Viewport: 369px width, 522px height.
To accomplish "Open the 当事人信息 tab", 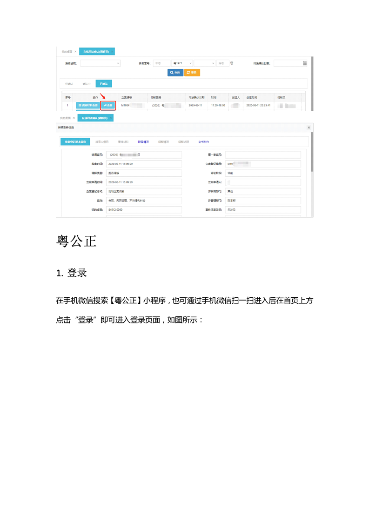I will tap(102, 142).
